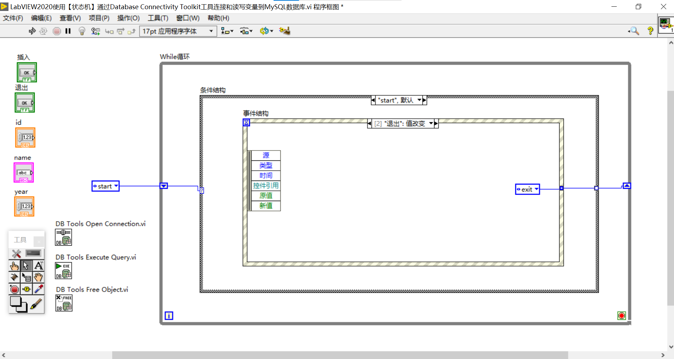Open 帮助(H) menu
Screen dimensions: 674x359
click(x=218, y=18)
